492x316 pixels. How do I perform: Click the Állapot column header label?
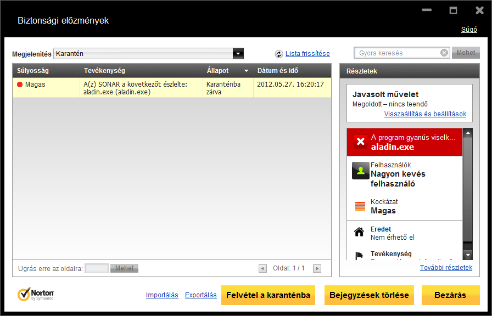(218, 71)
